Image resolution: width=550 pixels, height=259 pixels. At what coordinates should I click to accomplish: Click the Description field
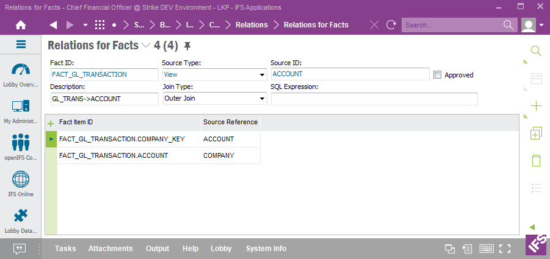click(x=104, y=99)
